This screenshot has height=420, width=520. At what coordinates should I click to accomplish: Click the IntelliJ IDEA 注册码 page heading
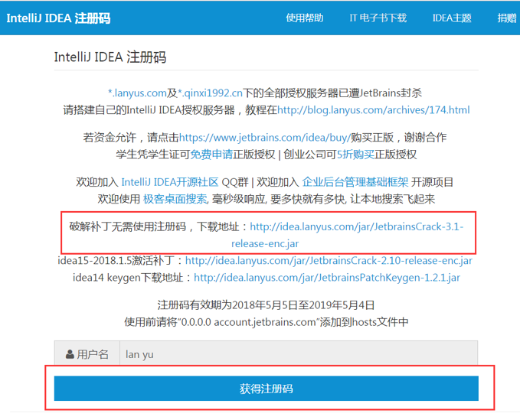(110, 57)
